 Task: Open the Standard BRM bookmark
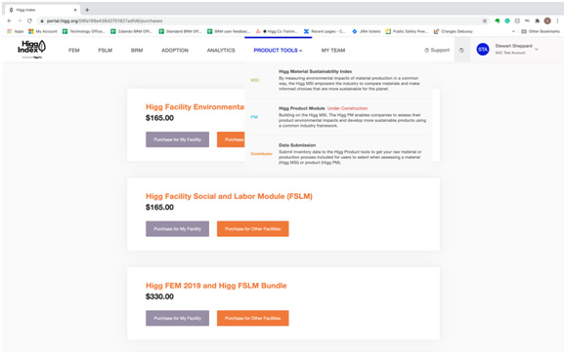(x=180, y=31)
